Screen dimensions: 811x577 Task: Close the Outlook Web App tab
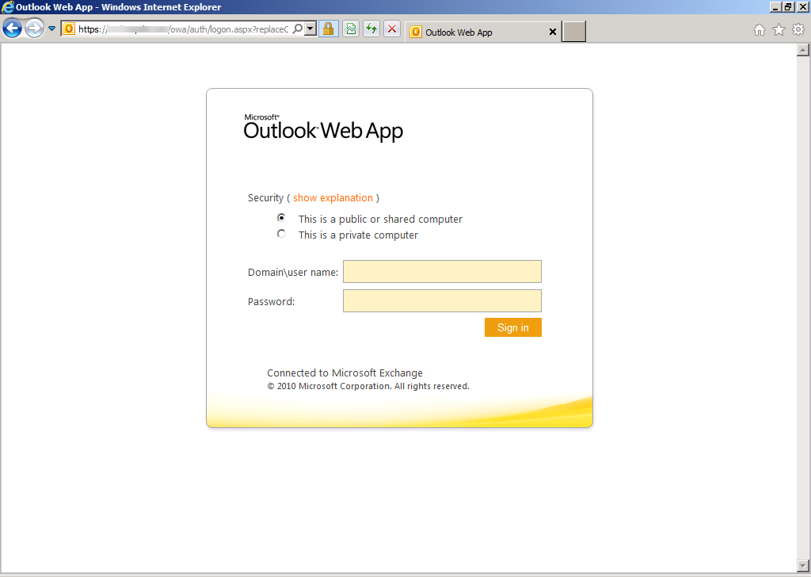tap(552, 32)
